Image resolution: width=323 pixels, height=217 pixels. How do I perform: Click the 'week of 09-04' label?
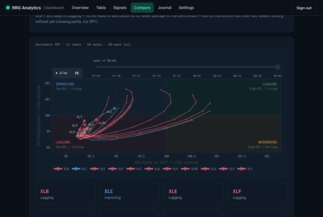(105, 61)
